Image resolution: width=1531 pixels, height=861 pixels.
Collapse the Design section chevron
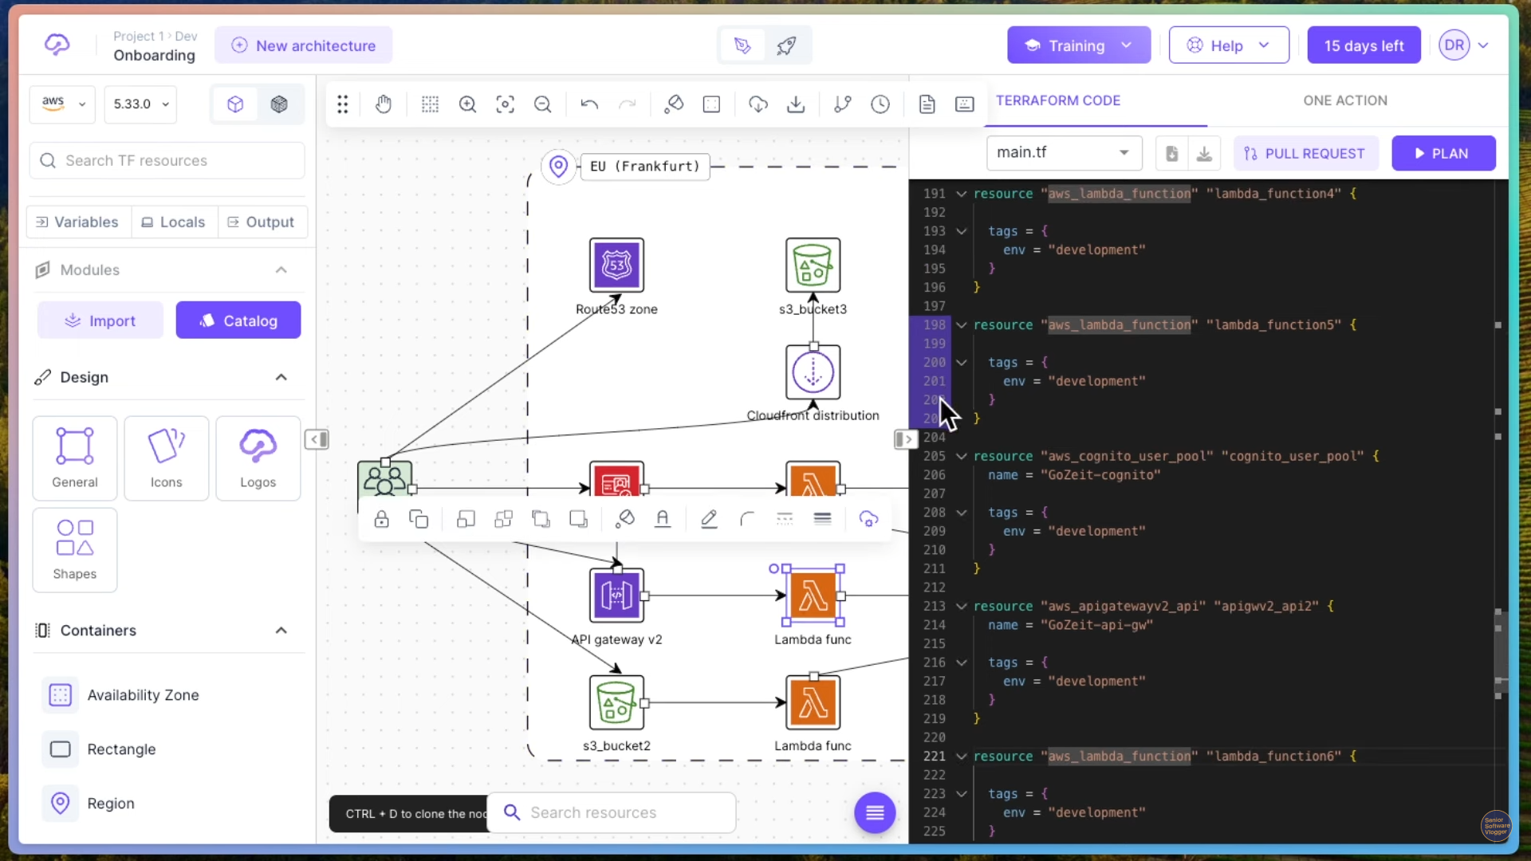pos(281,377)
